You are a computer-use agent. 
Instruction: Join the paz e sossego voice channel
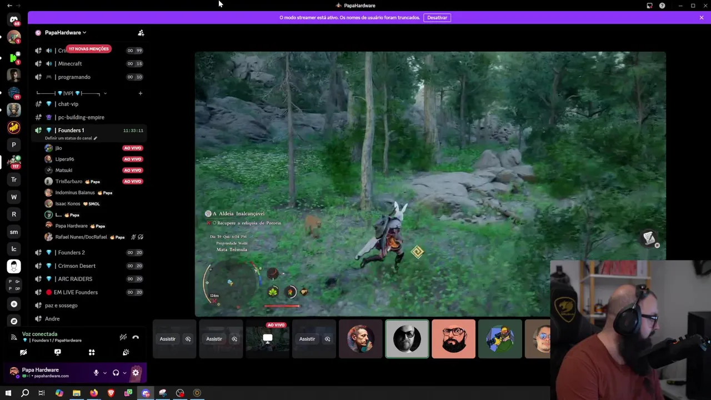click(89, 306)
